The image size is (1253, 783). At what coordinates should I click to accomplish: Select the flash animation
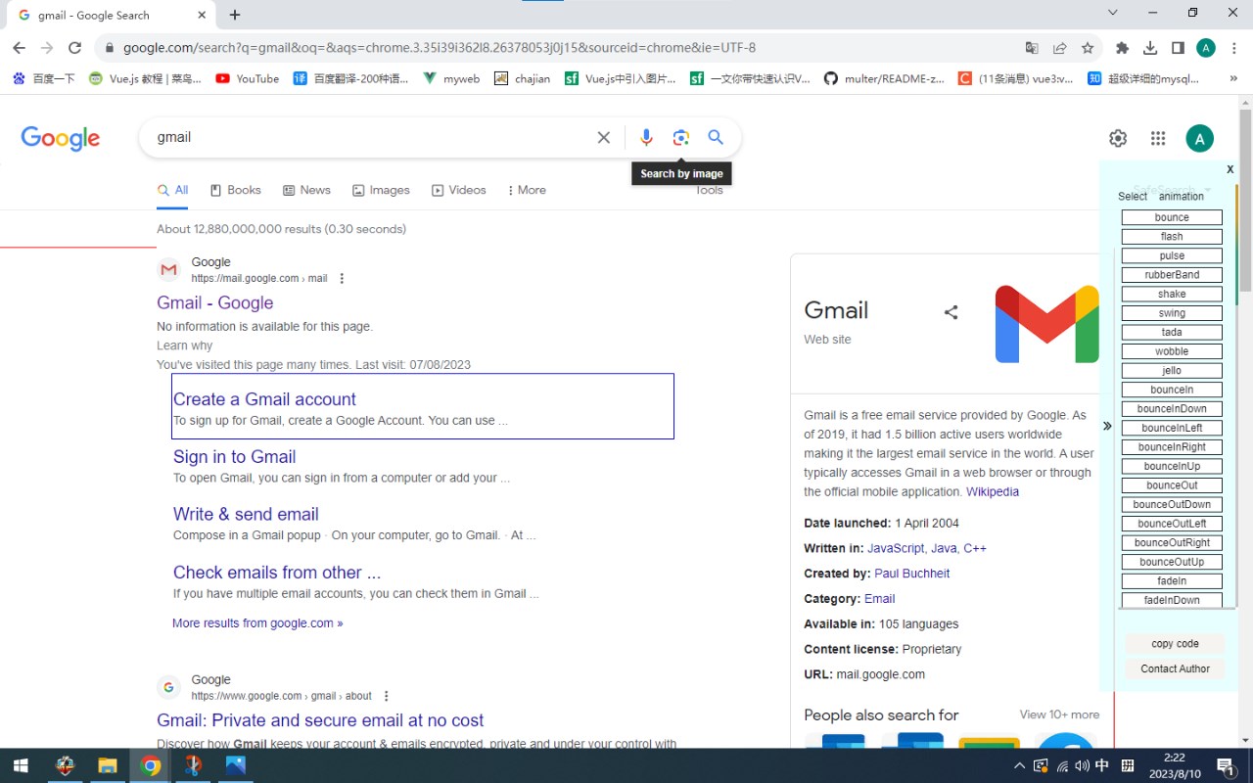click(x=1172, y=237)
